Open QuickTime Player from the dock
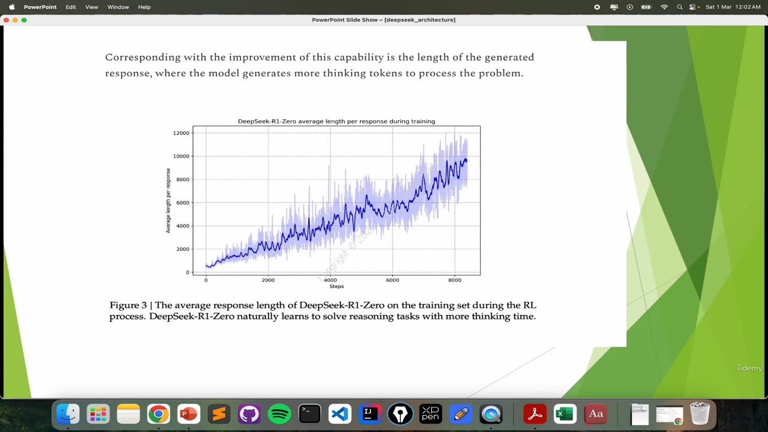This screenshot has height=432, width=768. [491, 414]
